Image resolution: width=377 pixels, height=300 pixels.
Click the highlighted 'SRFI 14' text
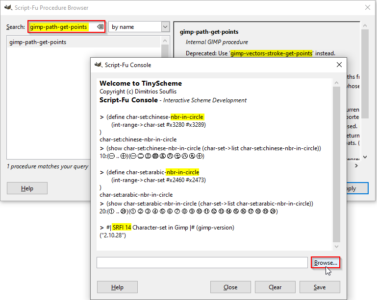pyautogui.click(x=122, y=227)
